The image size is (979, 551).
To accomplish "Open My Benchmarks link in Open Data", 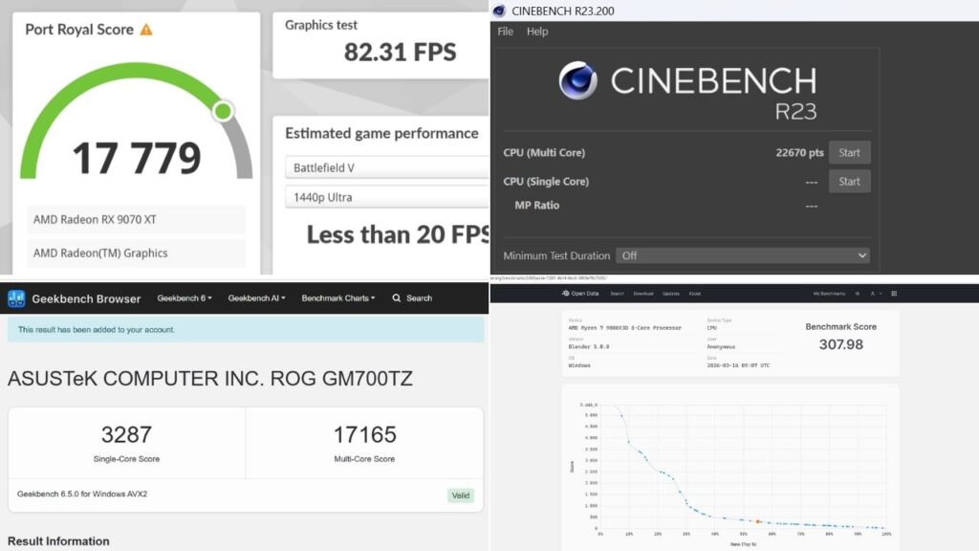I will [829, 294].
